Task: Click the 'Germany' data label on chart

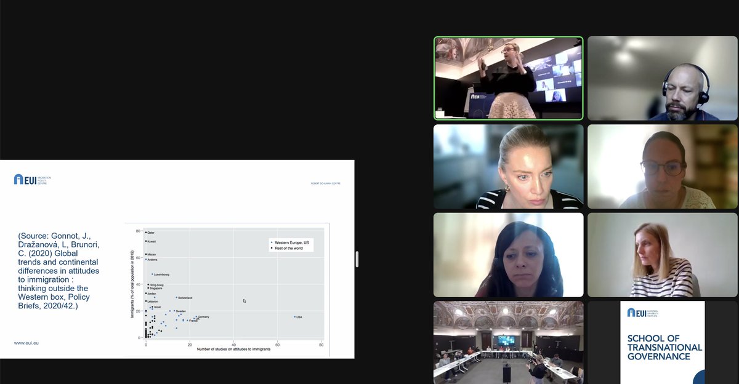Action: (x=203, y=317)
